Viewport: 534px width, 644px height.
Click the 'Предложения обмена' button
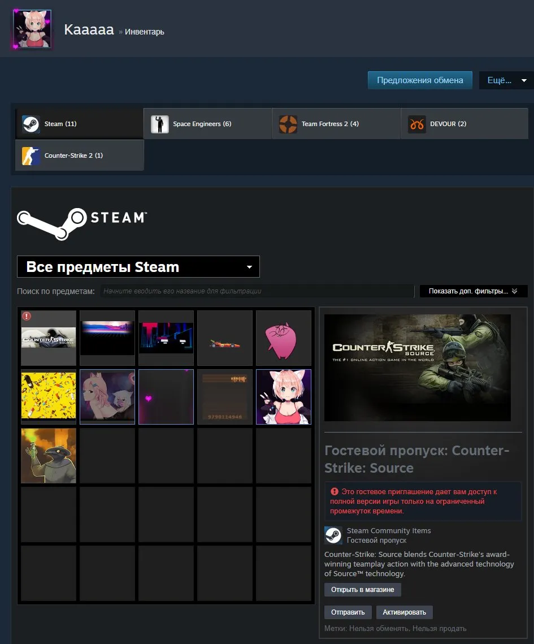tap(420, 80)
